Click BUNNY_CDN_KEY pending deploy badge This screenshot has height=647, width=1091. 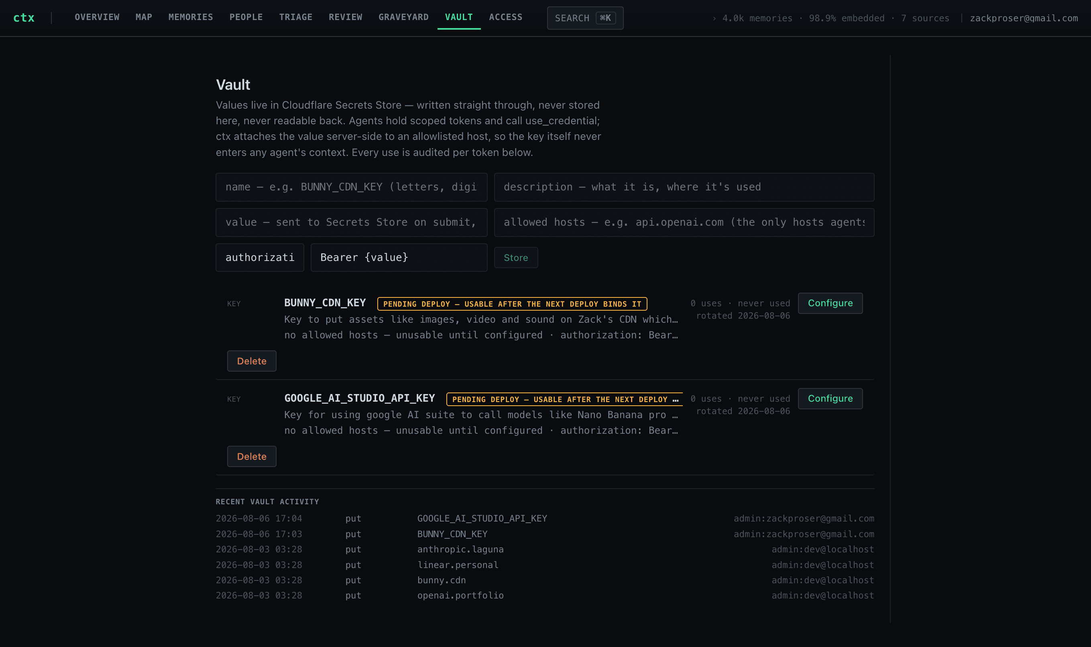pyautogui.click(x=512, y=304)
